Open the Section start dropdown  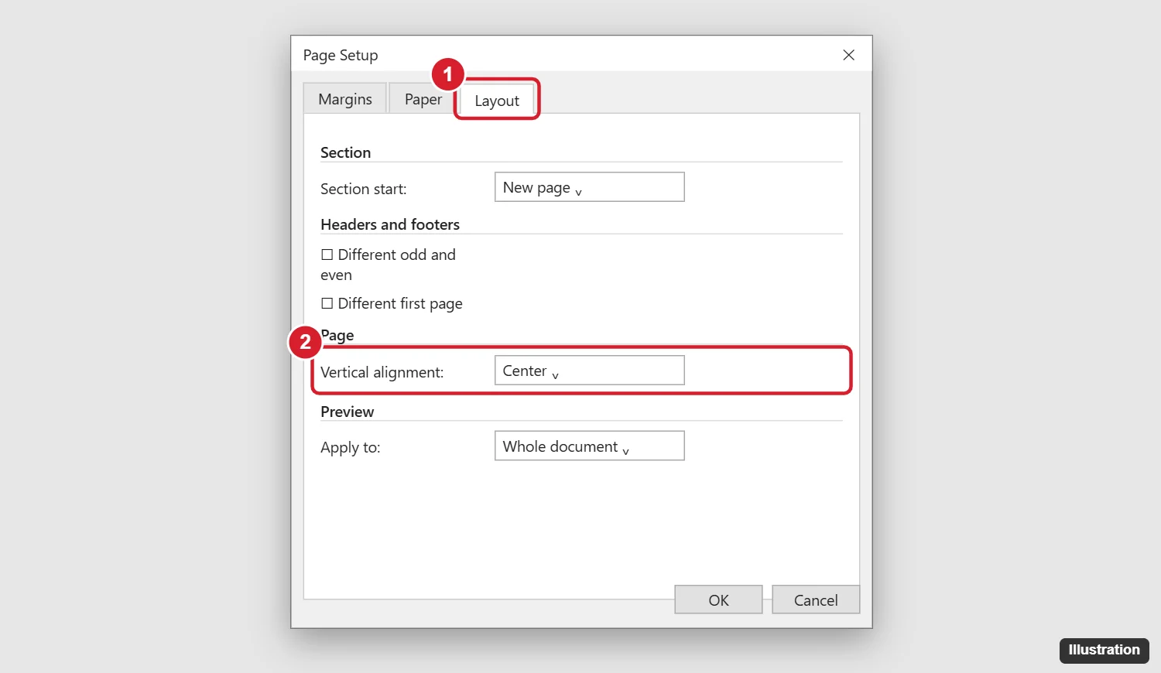(589, 187)
